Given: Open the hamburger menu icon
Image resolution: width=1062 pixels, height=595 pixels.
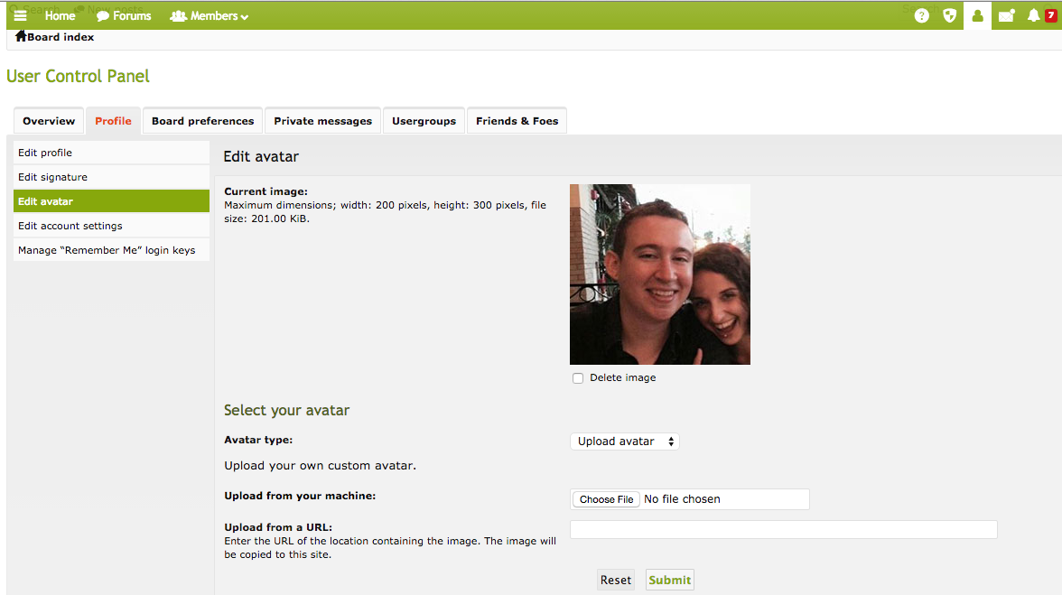Looking at the screenshot, I should [x=20, y=15].
